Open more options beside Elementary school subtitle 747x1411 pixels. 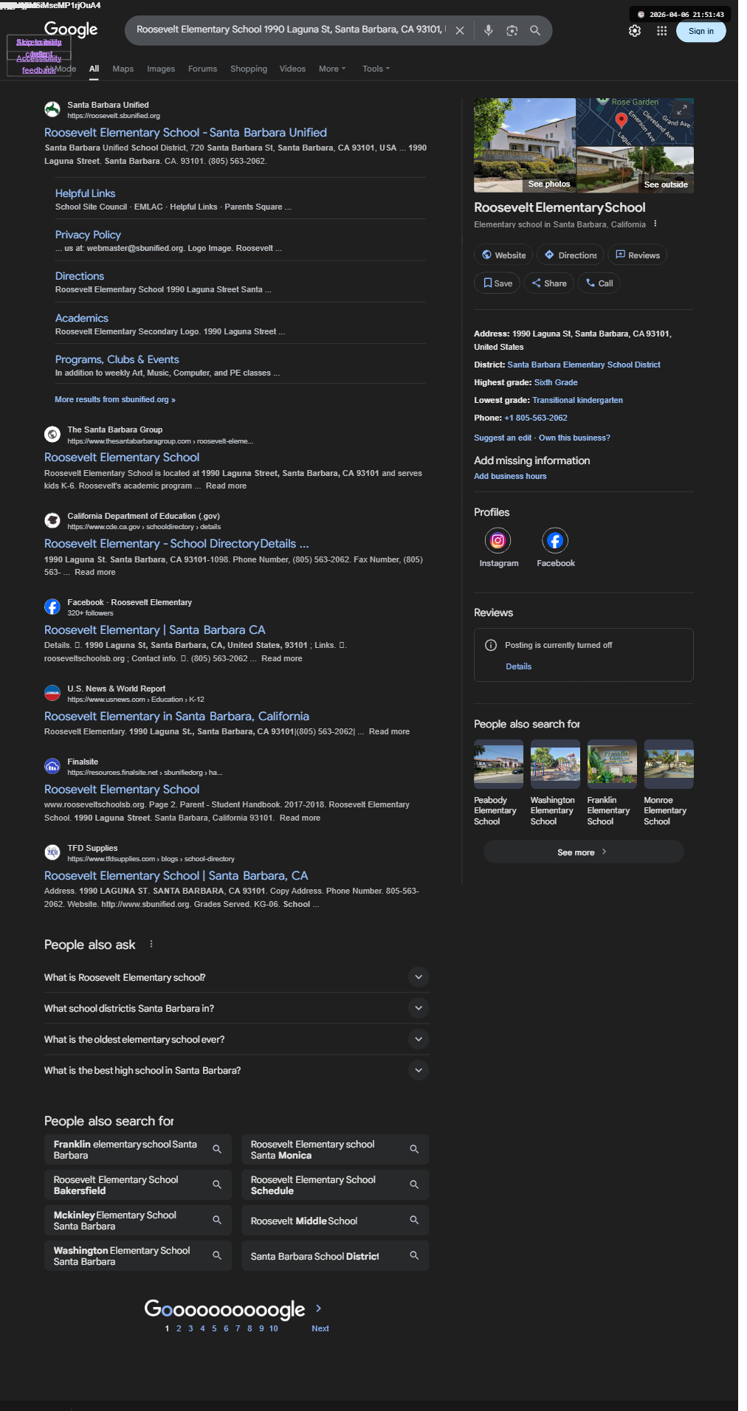655,224
